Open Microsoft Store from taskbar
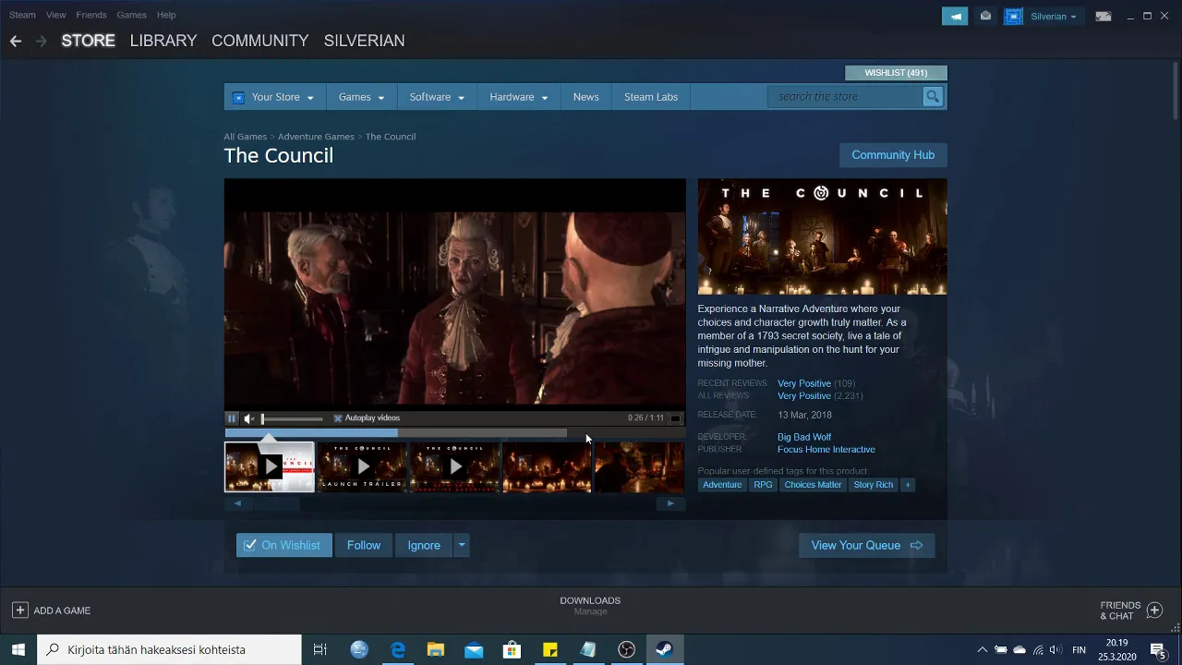The image size is (1182, 665). pos(512,649)
